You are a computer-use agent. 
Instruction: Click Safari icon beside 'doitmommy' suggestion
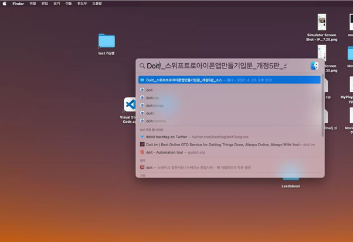tap(142, 121)
